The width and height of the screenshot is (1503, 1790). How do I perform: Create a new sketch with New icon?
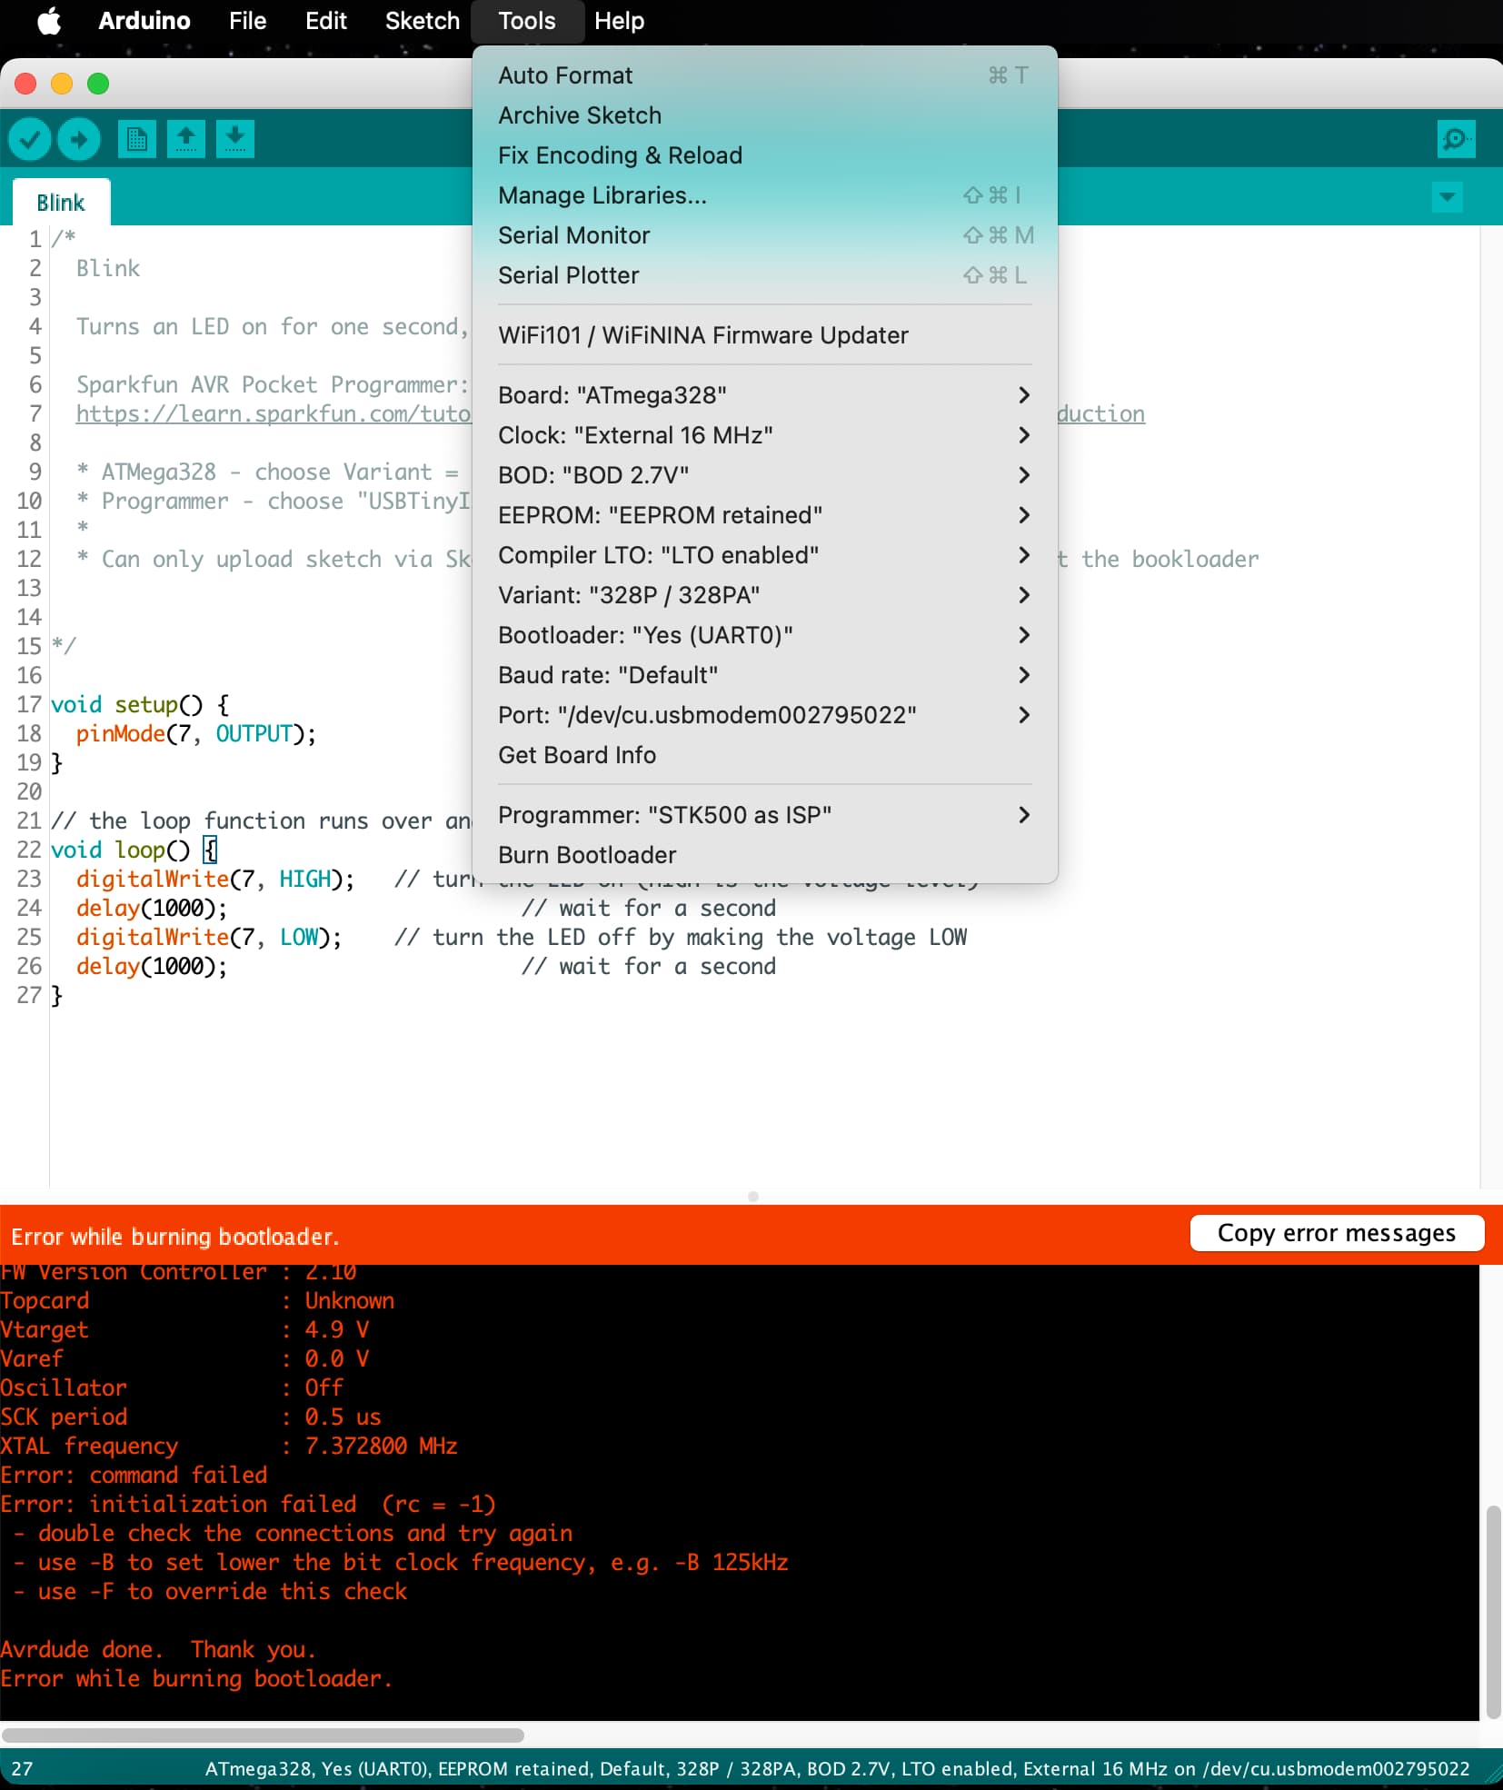[137, 140]
